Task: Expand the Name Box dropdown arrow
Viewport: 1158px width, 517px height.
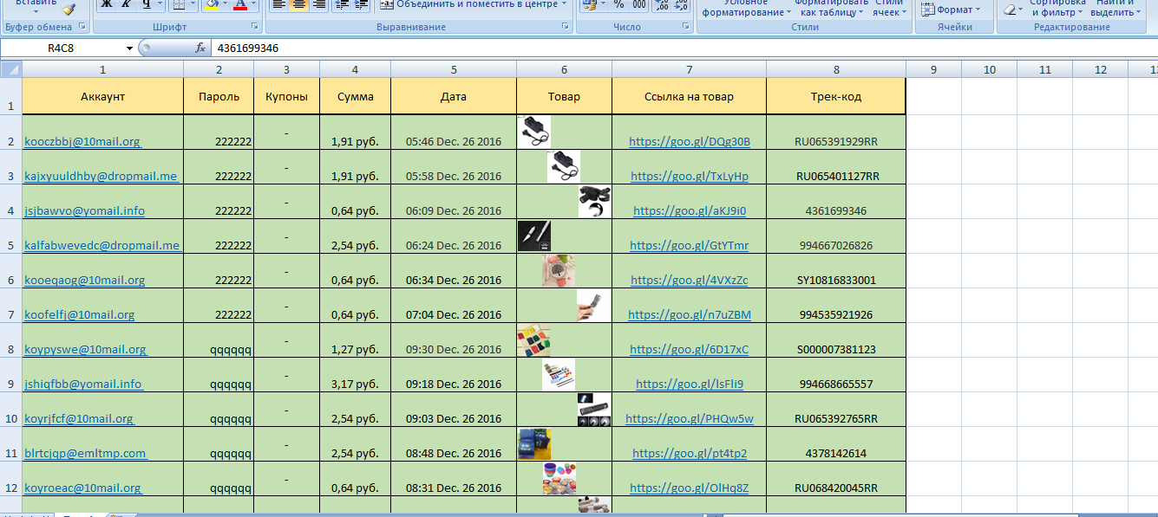Action: 129,48
